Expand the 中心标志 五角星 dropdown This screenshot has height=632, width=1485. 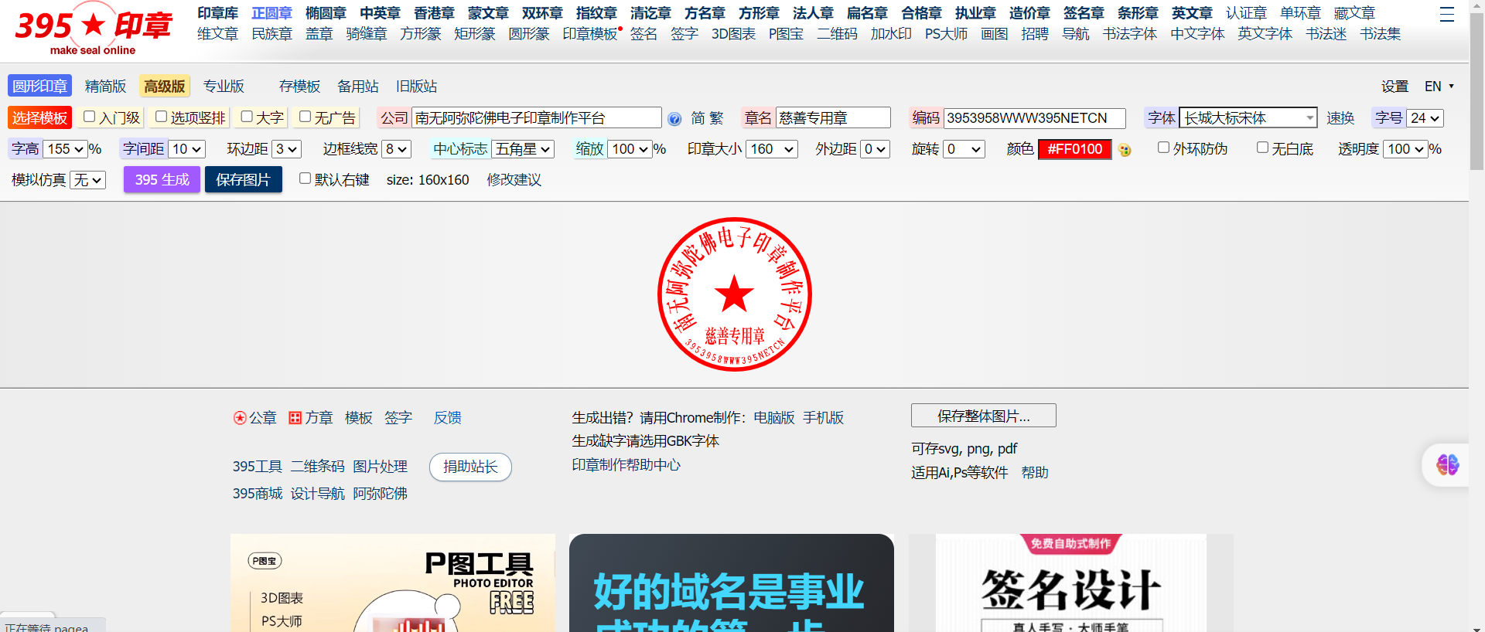tap(523, 149)
